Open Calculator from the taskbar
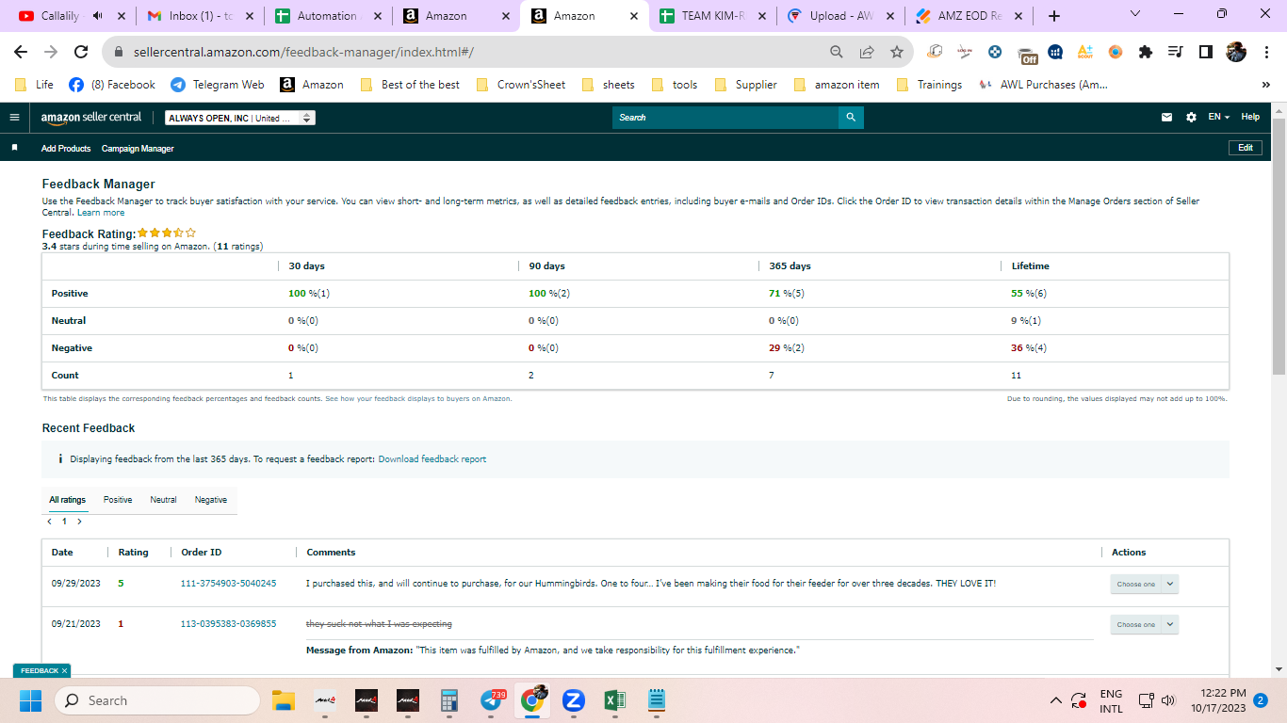Image resolution: width=1287 pixels, height=723 pixels. point(449,700)
